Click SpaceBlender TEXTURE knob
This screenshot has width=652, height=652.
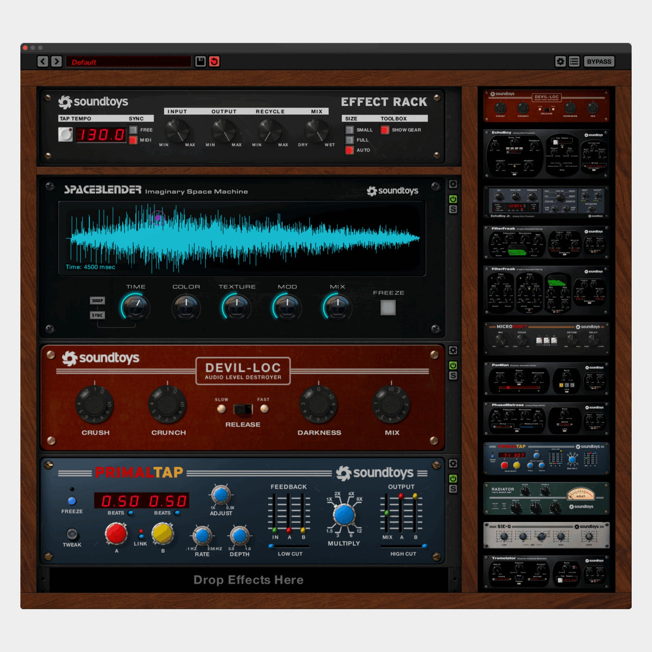point(236,308)
